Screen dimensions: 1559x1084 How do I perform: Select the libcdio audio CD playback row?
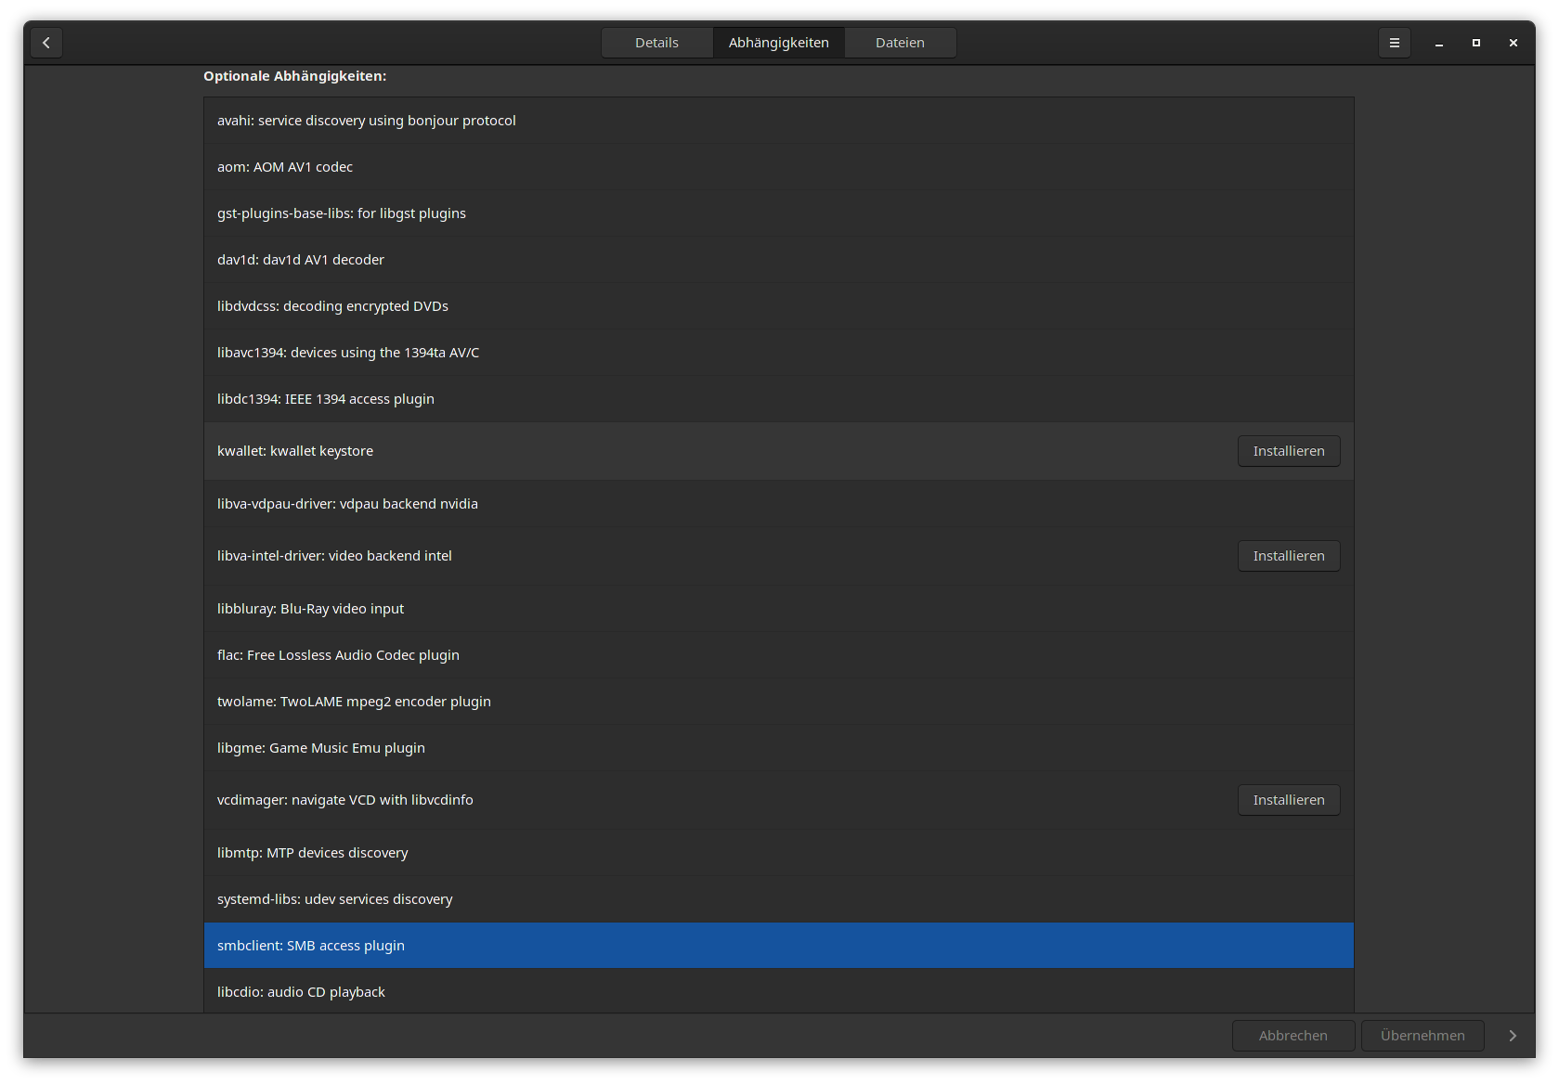[778, 992]
